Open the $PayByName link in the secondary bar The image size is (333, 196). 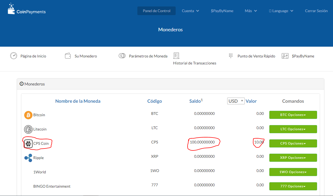point(303,56)
